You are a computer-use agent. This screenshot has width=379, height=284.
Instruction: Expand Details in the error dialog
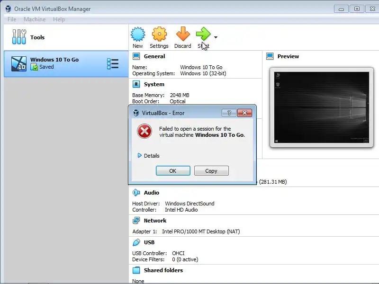(148, 156)
